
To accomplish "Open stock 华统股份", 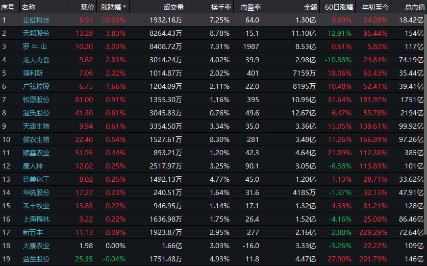I will 36,192.
